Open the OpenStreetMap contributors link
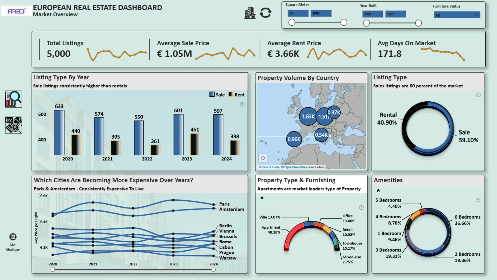 click(x=295, y=167)
